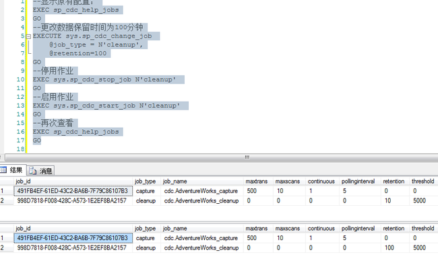Image resolution: width=438 pixels, height=257 pixels.
Task: Click the final GO on line 17
Action: click(37, 140)
